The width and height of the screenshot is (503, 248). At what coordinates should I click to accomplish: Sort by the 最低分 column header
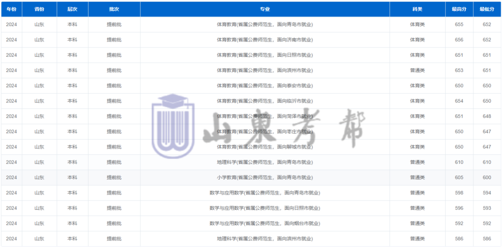(x=487, y=9)
